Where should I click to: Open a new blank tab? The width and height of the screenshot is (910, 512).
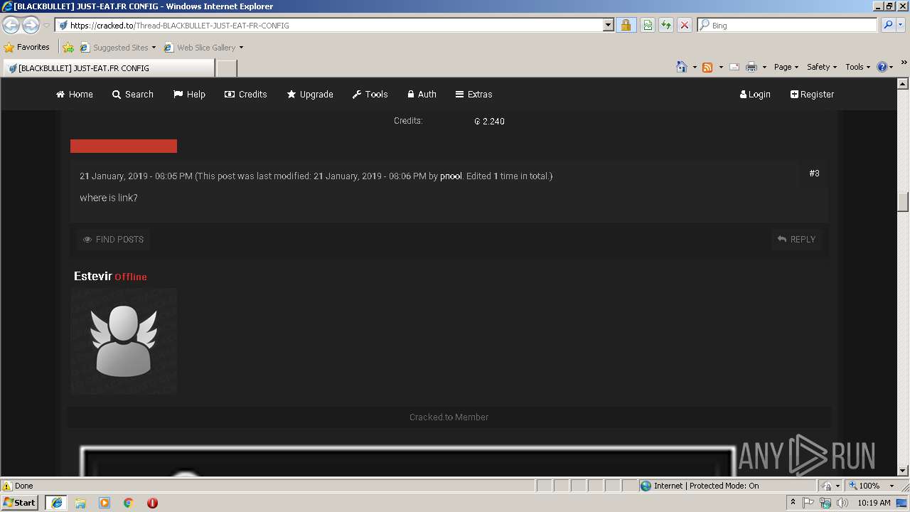pyautogui.click(x=226, y=68)
